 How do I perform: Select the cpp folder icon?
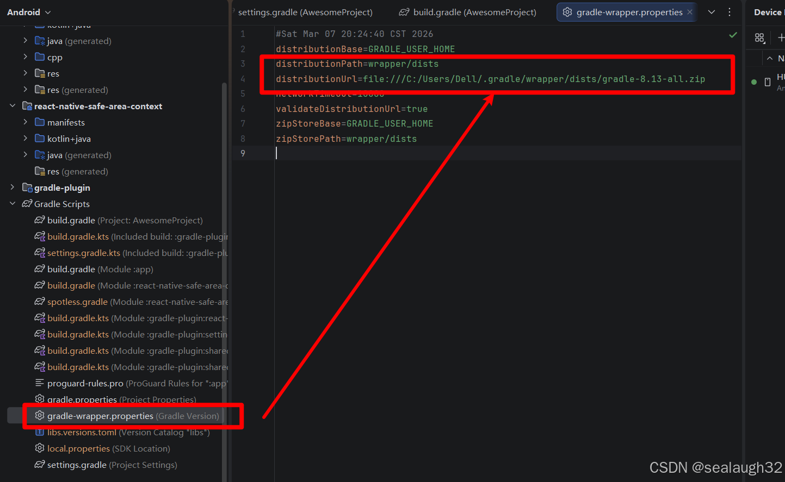[x=40, y=57]
